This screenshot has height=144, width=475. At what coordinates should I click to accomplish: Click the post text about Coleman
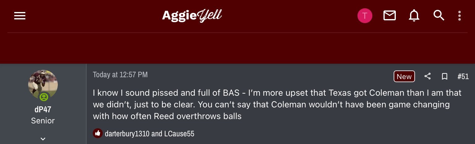[272, 105]
